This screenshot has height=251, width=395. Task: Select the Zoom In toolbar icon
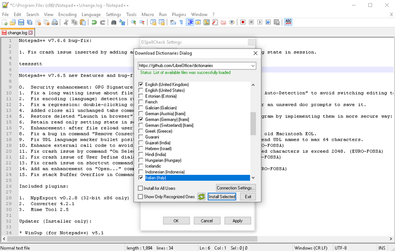click(x=134, y=22)
